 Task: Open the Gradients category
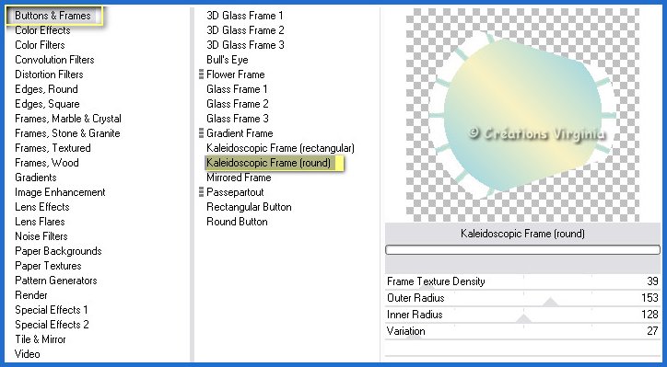(36, 178)
